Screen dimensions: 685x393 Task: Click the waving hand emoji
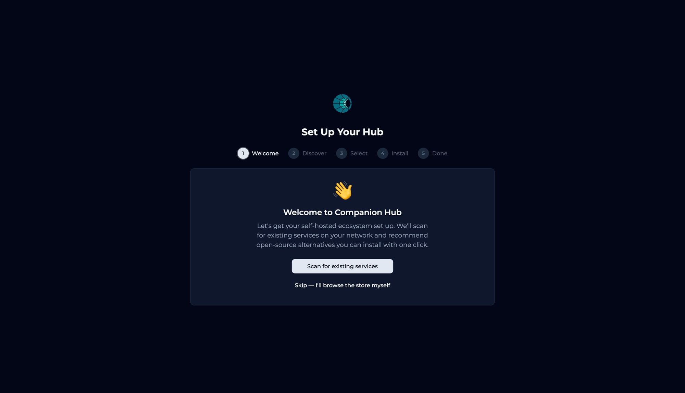[342, 190]
